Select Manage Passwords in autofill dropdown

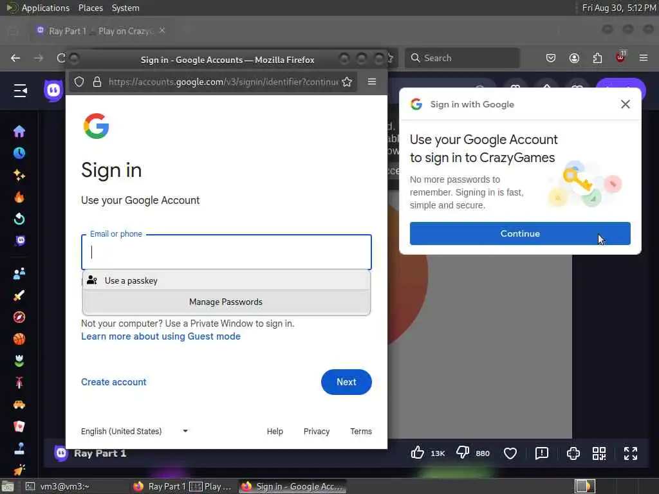(227, 302)
